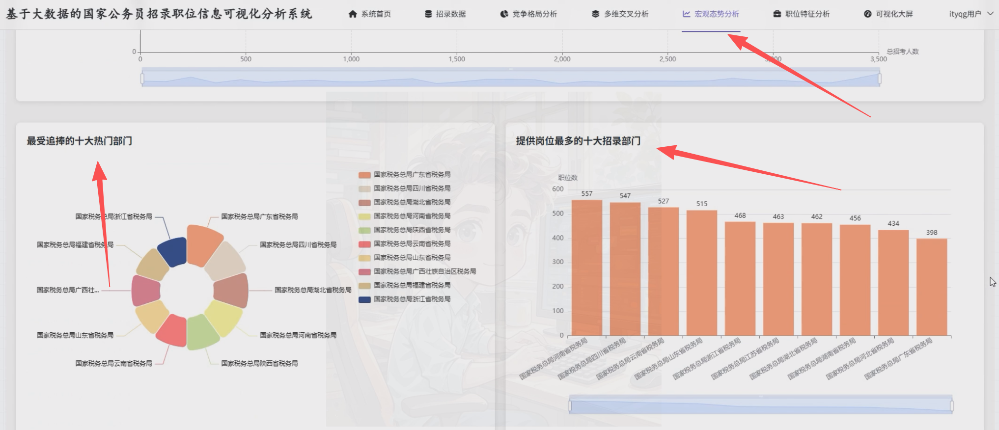Click the bar labeled 547
Image resolution: width=999 pixels, height=430 pixels.
[625, 269]
